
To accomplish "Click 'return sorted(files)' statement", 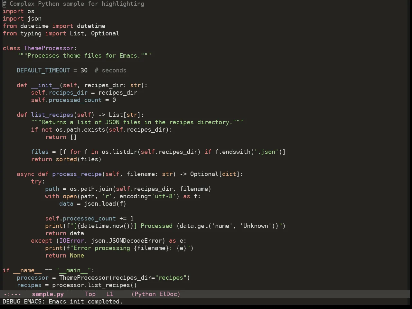I will pos(66,159).
